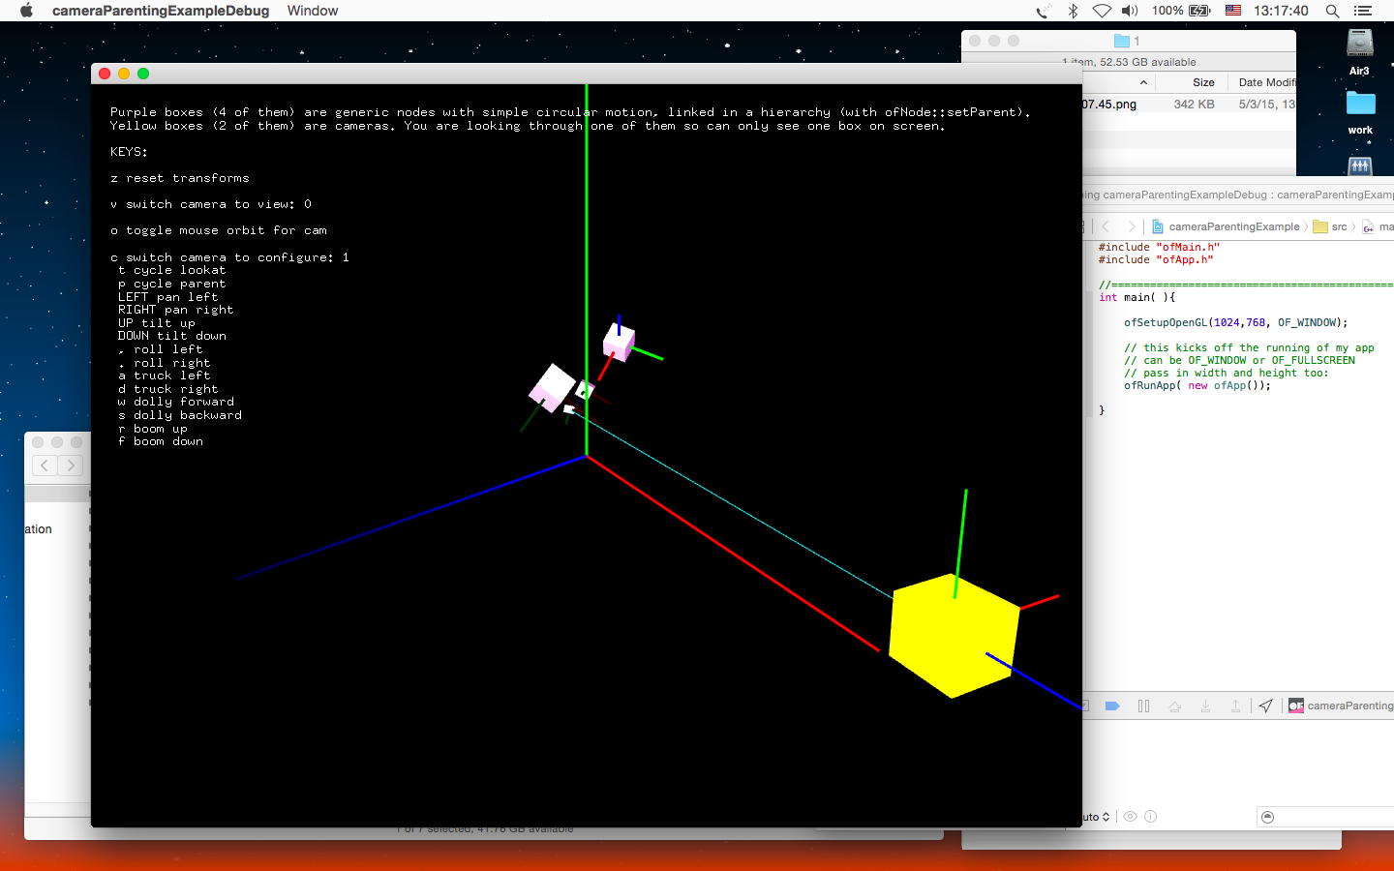
Task: Click the Step Into debug icon
Action: [1205, 706]
